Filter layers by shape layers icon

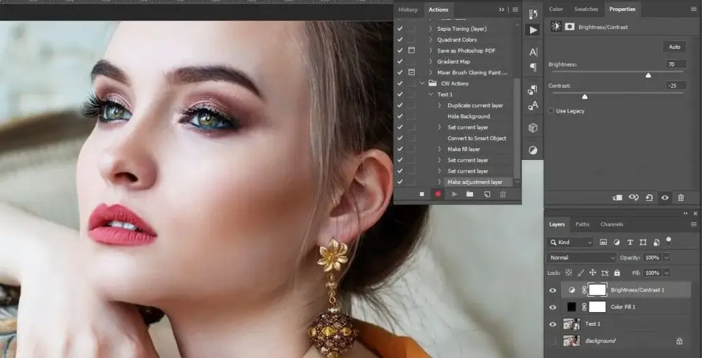coord(643,242)
